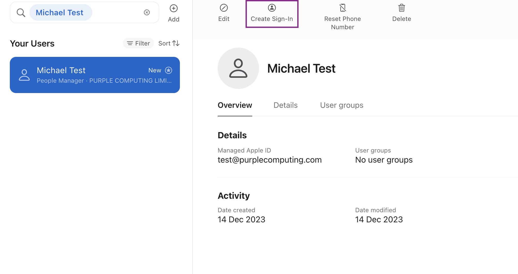This screenshot has height=274, width=518.
Task: Click the search magnifier icon
Action: 21,12
